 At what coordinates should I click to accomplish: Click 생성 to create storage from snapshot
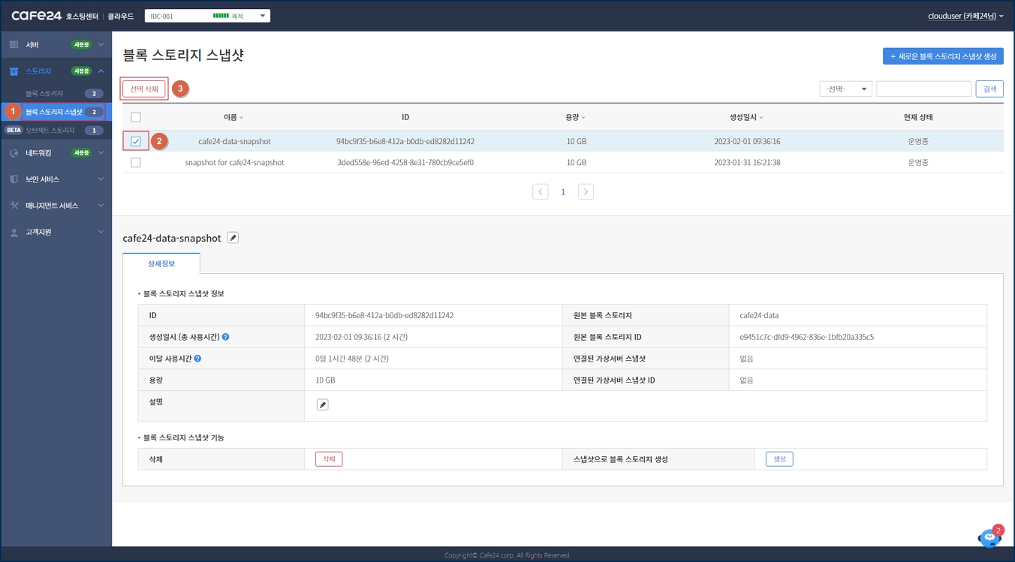(x=779, y=459)
